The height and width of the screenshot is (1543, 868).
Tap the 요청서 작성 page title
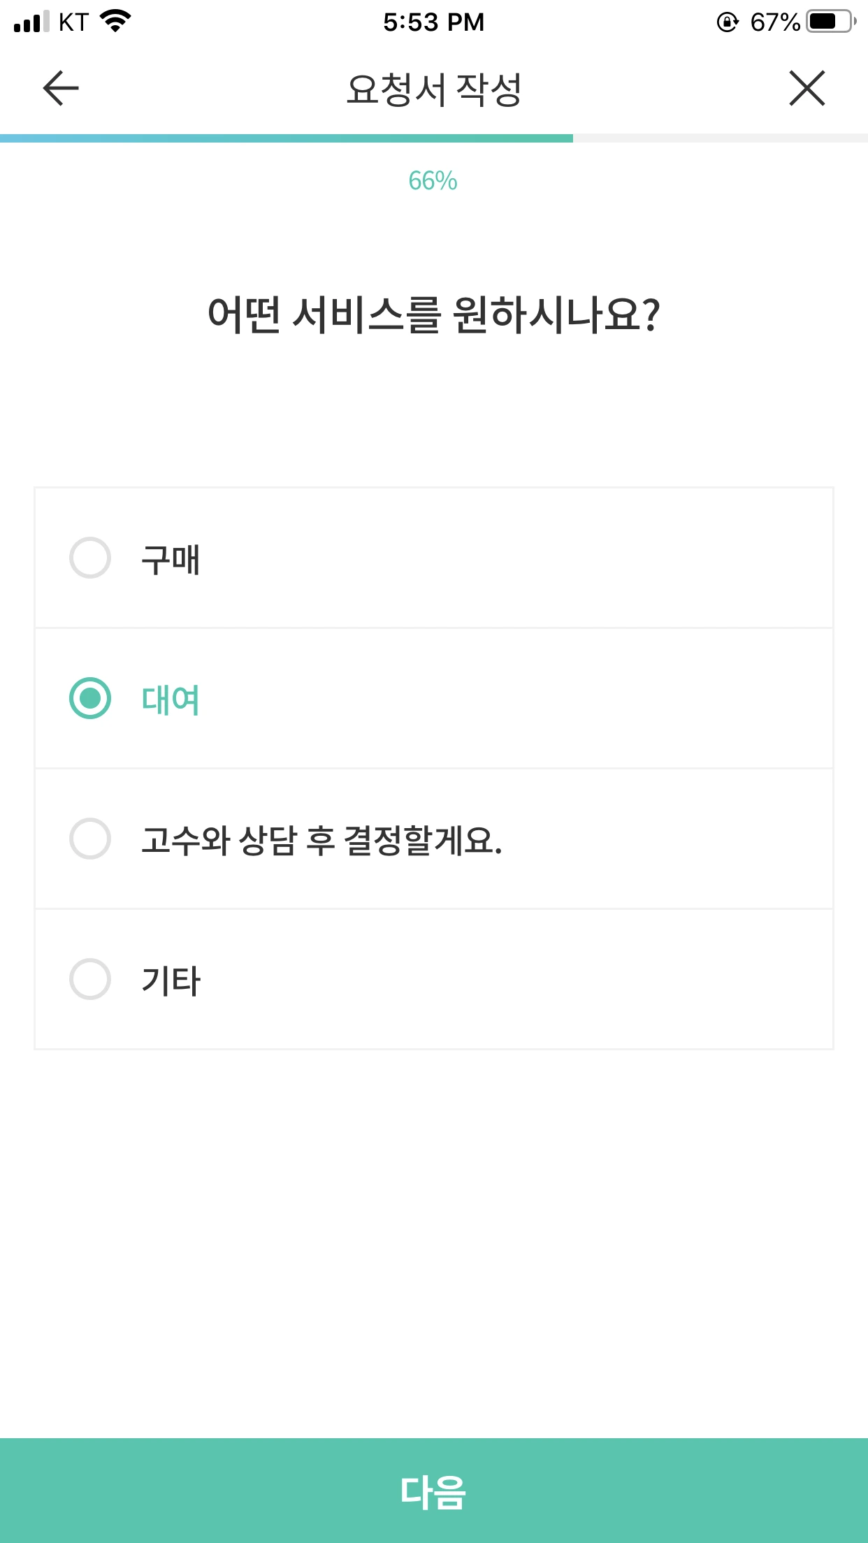[434, 89]
